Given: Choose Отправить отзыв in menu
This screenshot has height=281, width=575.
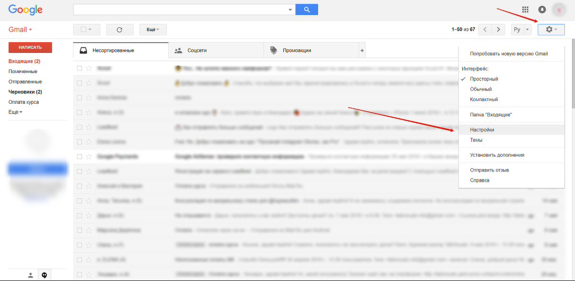Looking at the screenshot, I should click(511, 170).
